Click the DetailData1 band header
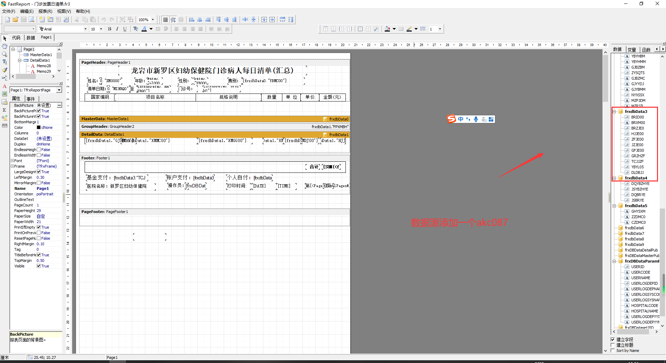666x363 pixels. pyautogui.click(x=215, y=134)
